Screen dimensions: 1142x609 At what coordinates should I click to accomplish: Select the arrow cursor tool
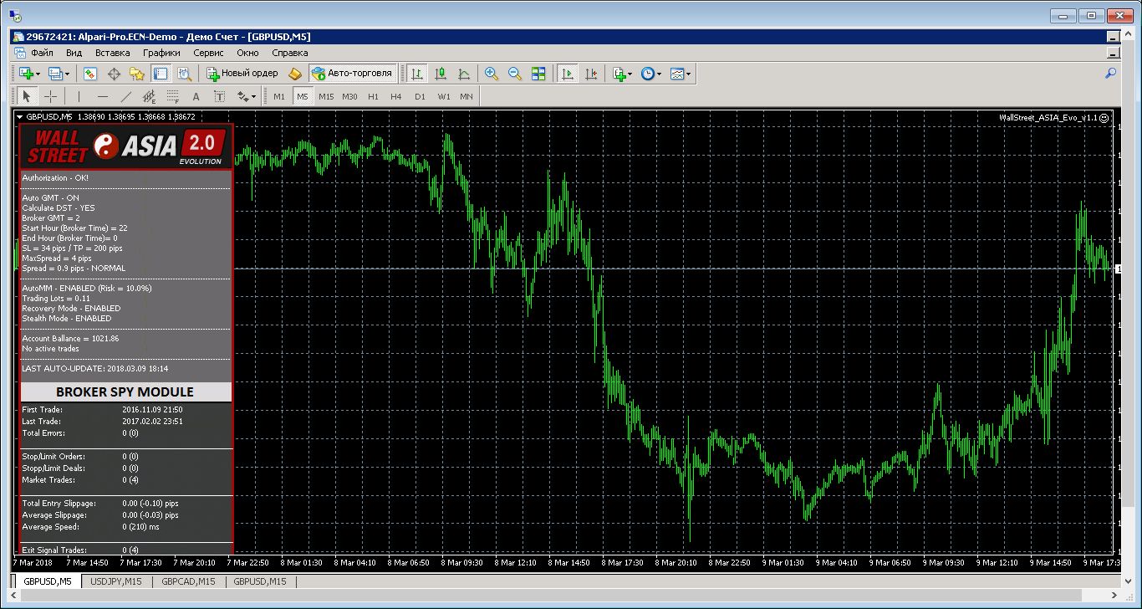[x=27, y=96]
